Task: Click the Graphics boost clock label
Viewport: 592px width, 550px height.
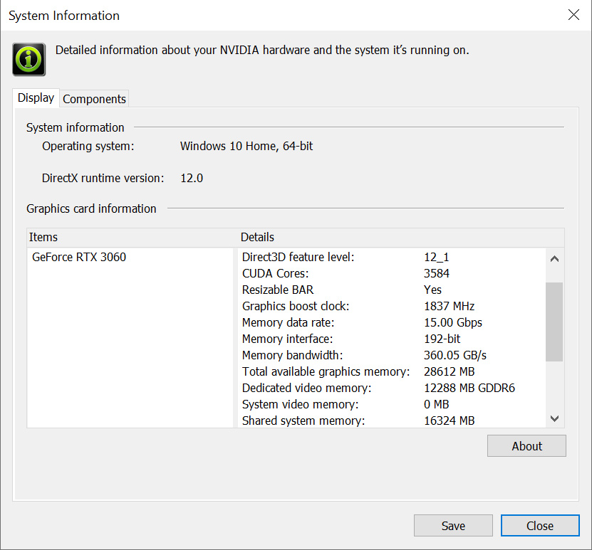Action: tap(296, 306)
